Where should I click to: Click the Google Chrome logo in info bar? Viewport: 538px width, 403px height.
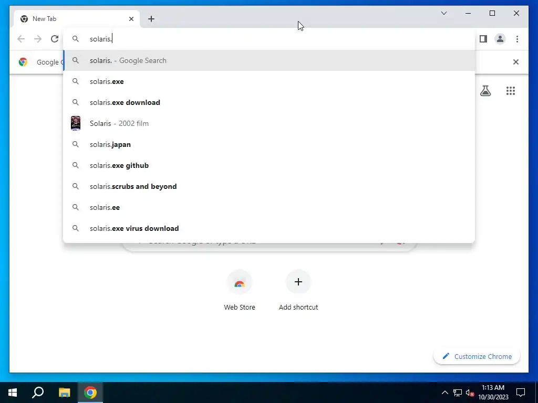pos(23,62)
